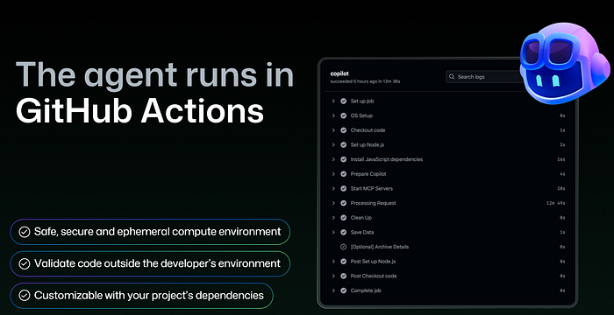Click the 'copilot' job title
Image resolution: width=614 pixels, height=315 pixels.
339,73
